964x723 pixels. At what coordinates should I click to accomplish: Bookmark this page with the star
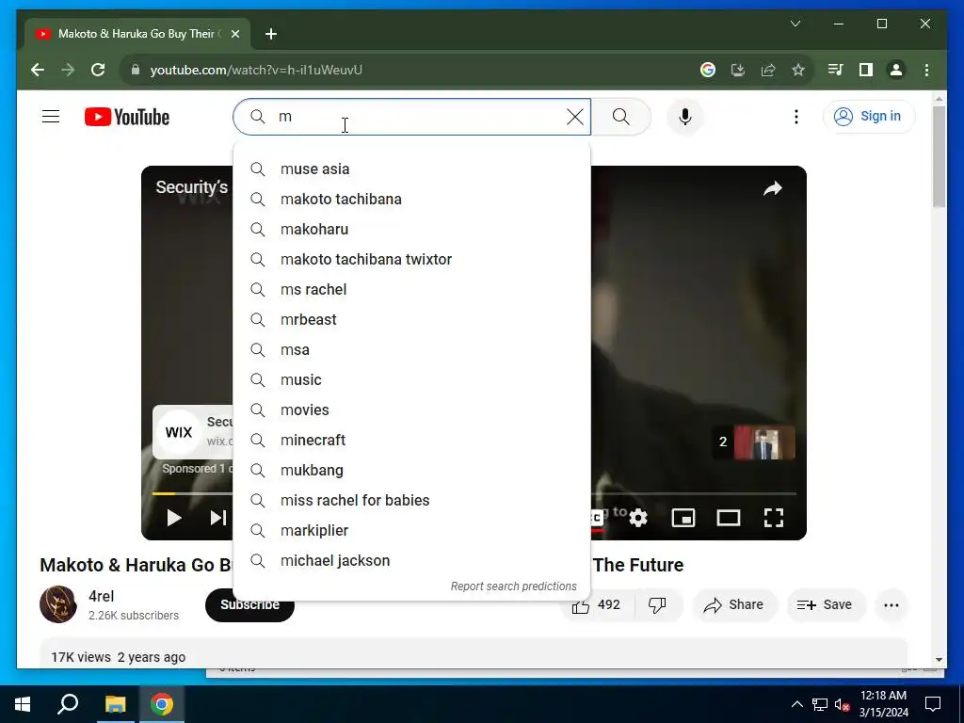pyautogui.click(x=798, y=70)
